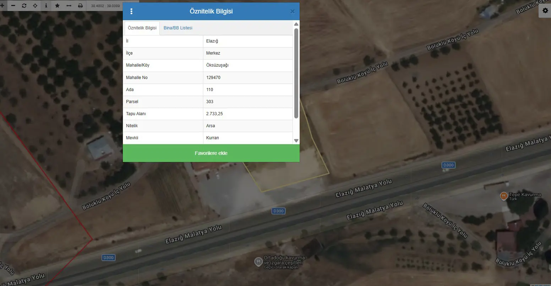Open map settings gear
The image size is (551, 286).
[x=545, y=11]
